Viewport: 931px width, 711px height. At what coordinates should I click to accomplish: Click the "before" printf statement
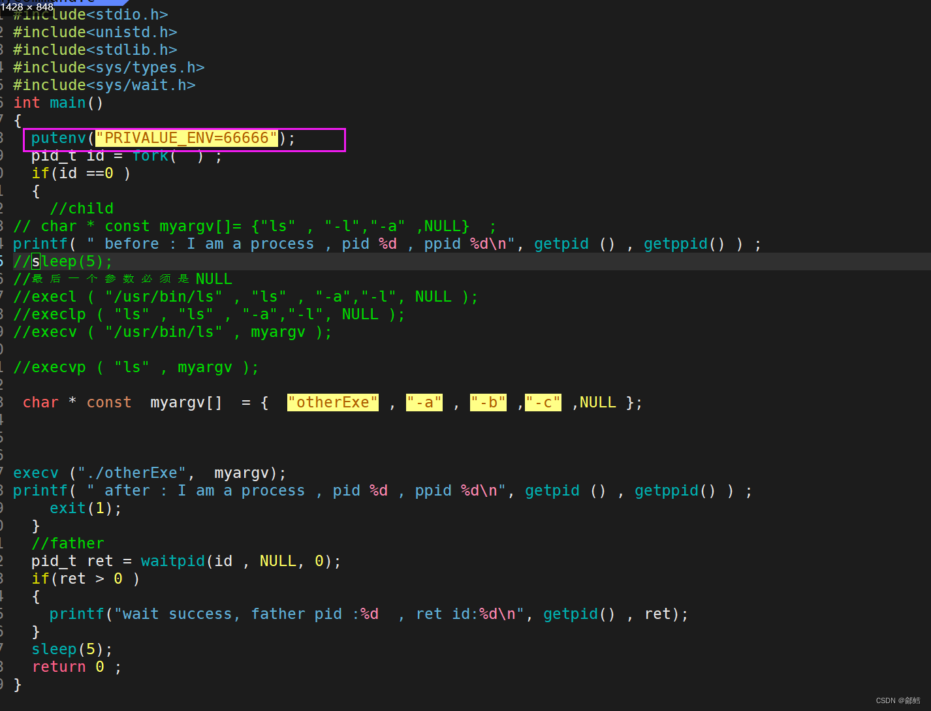pos(387,244)
